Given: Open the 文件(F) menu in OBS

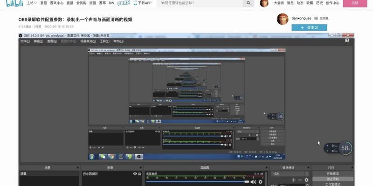Looking at the screenshot, I should pyautogui.click(x=25, y=41).
